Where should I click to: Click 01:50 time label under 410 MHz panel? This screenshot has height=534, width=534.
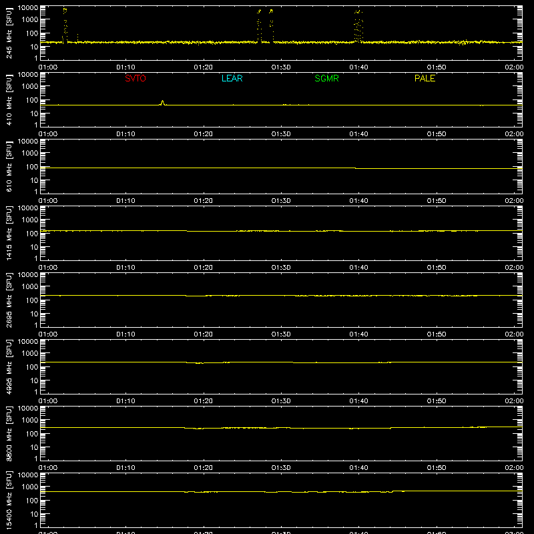[x=437, y=134]
